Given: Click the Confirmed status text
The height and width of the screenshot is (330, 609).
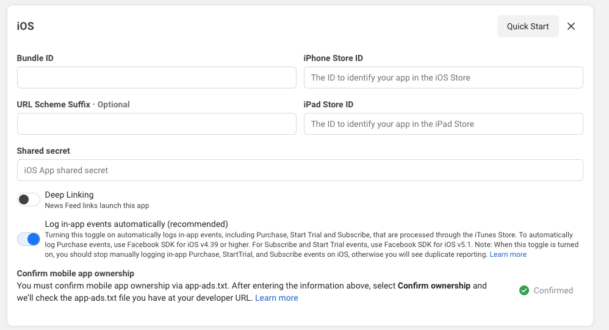Looking at the screenshot, I should [x=553, y=290].
